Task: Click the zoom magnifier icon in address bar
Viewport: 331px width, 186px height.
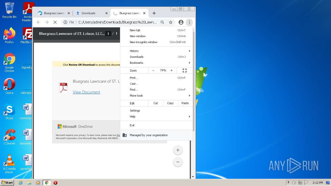Action: pyautogui.click(x=162, y=22)
